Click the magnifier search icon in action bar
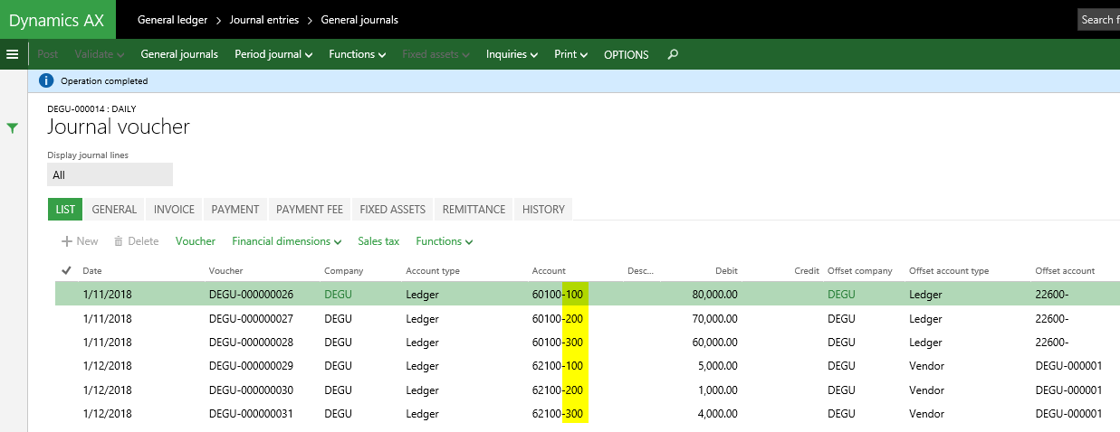 point(673,54)
